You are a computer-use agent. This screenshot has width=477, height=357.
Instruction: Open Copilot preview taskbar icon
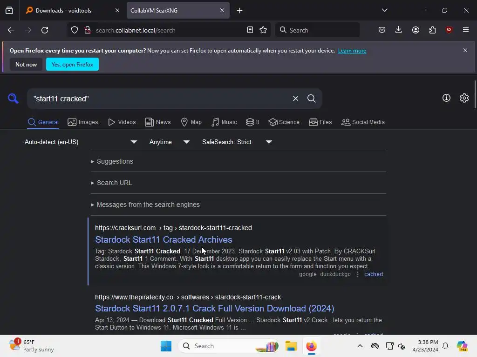tap(462, 346)
